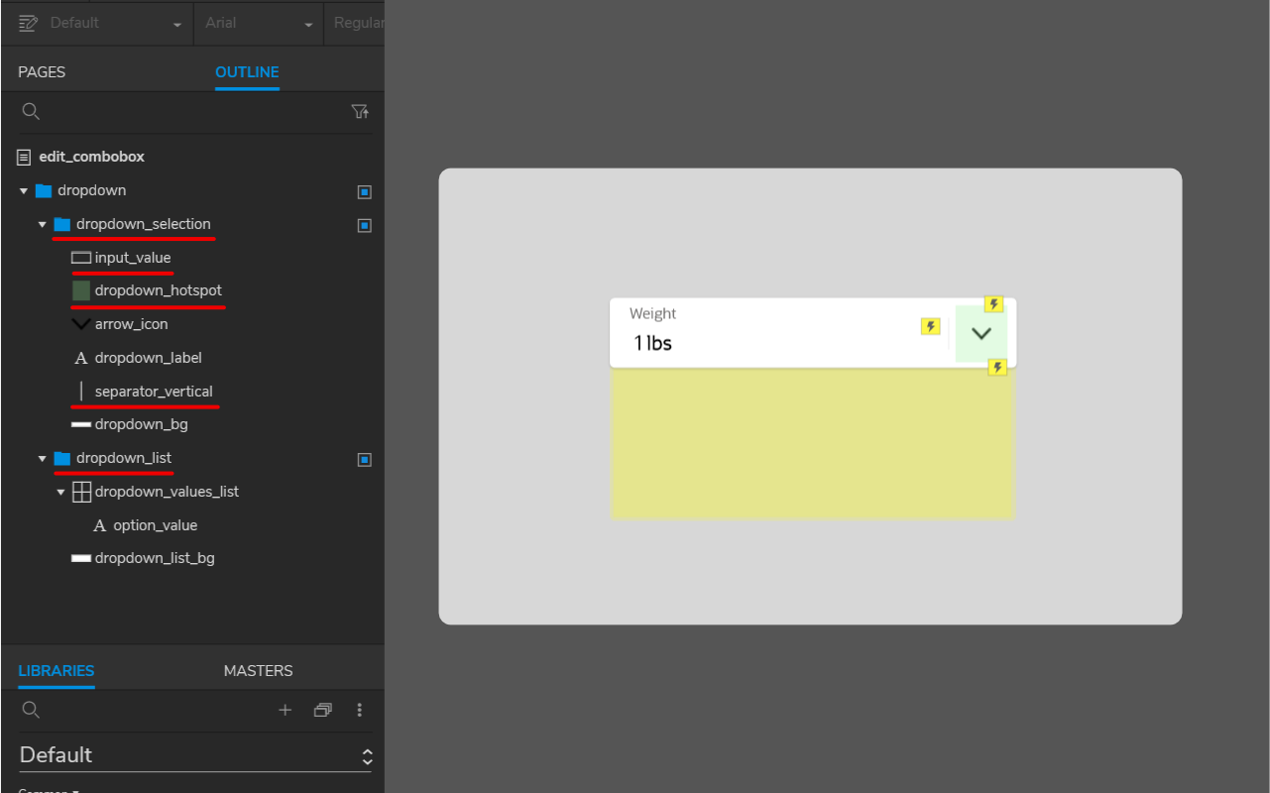Screen dimensions: 1270x793
Task: Click the libraries stacked windows icon
Action: 323,710
